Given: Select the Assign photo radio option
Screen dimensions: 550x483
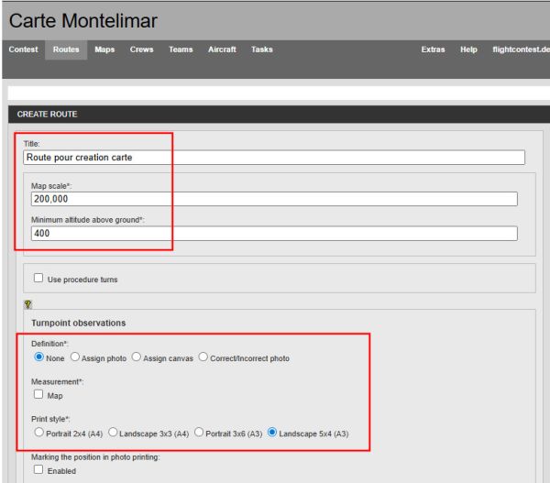Looking at the screenshot, I should pyautogui.click(x=75, y=357).
